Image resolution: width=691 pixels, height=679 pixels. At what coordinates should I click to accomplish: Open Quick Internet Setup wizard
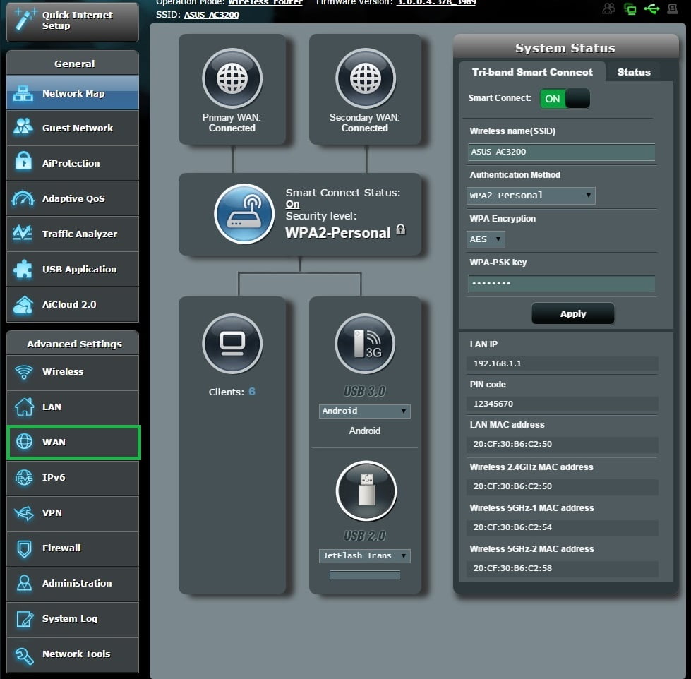point(73,21)
